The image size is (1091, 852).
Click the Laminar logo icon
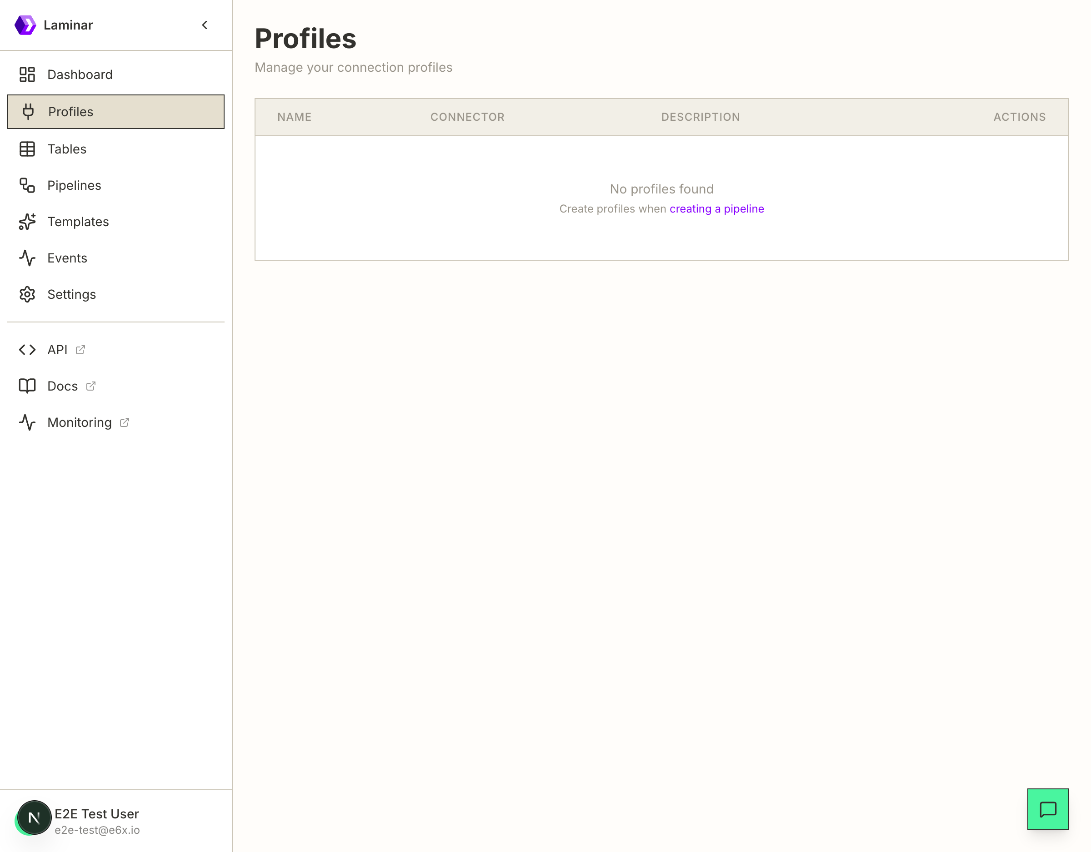point(25,25)
